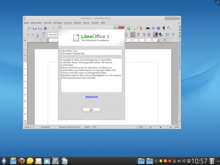220x165 pixels.
Task: Click the EINFG insert mode indicator
Action: [87, 127]
